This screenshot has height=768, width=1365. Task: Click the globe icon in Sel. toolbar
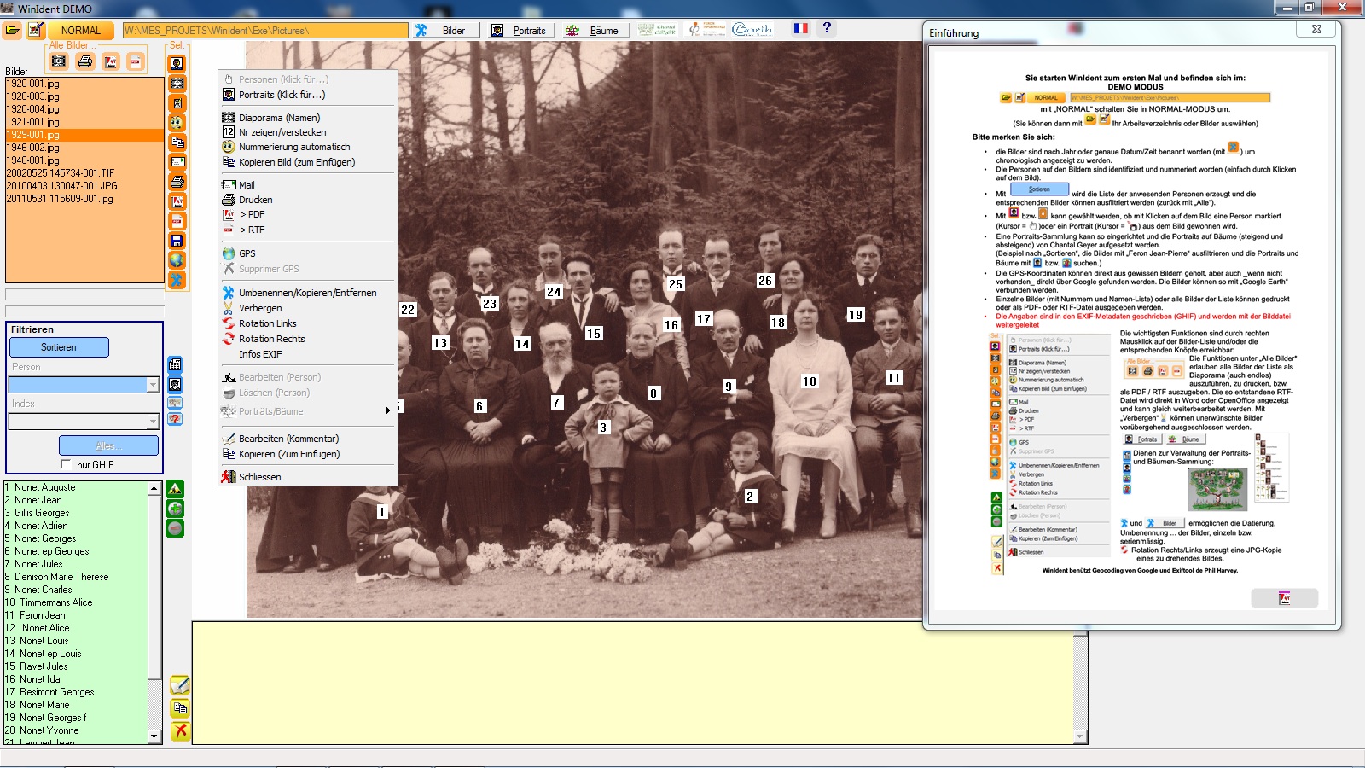(x=177, y=260)
